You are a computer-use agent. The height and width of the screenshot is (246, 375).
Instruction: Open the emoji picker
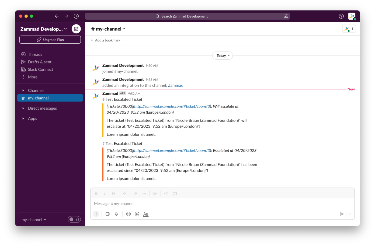[x=129, y=214]
